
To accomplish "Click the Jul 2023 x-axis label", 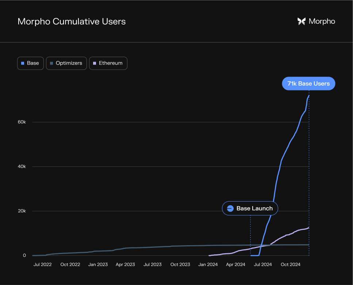I will tap(153, 265).
